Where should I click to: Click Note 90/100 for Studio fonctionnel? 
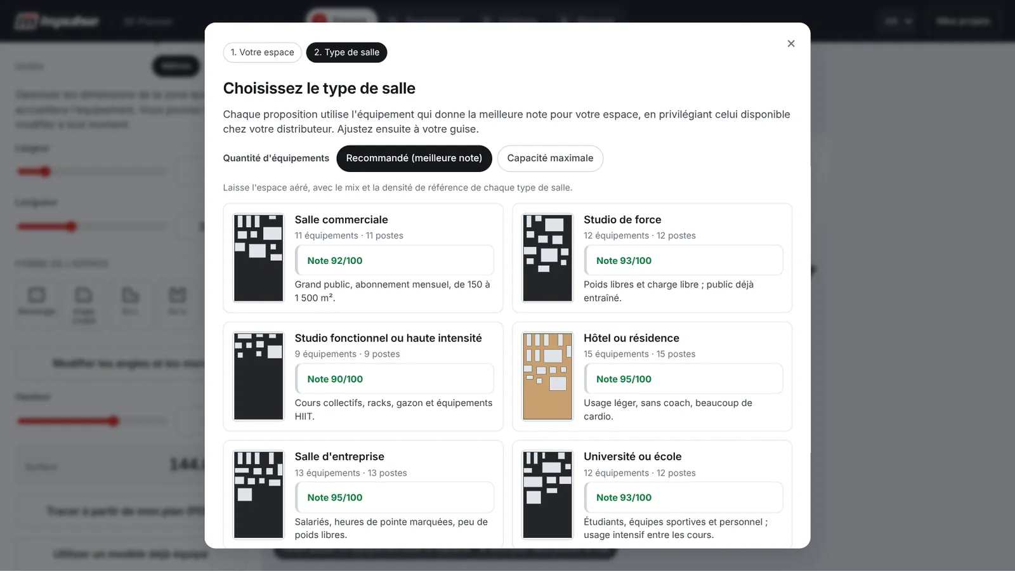point(395,379)
